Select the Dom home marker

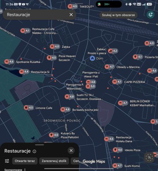pos(92,58)
